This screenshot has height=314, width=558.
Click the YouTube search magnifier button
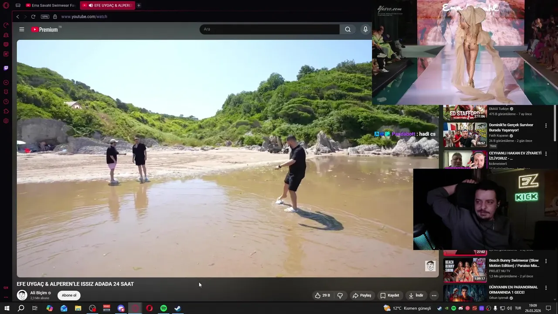click(x=347, y=29)
